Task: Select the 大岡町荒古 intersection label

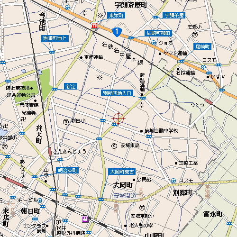Action: tap(122, 172)
